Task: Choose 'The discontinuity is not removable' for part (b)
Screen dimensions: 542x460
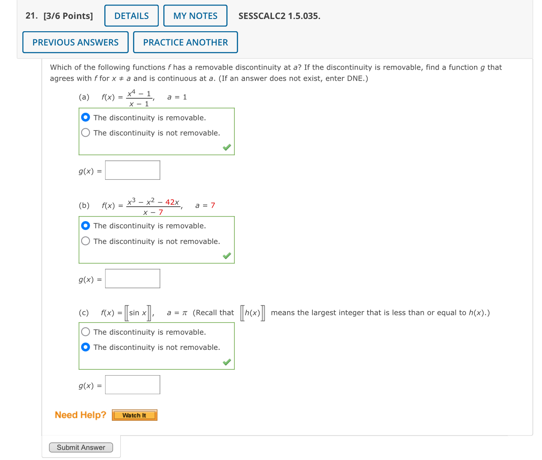Action: tap(85, 241)
